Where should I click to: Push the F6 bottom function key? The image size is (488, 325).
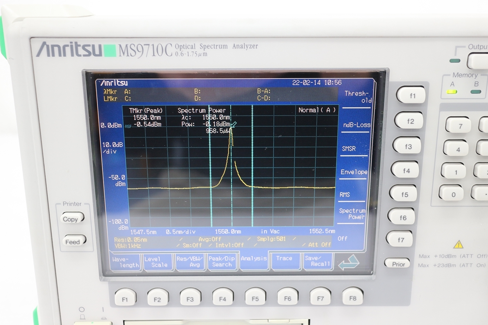click(x=288, y=297)
